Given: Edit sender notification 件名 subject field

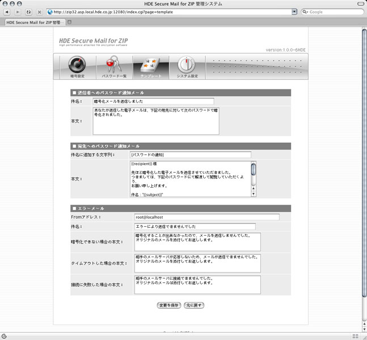Looking at the screenshot, I should tap(153, 101).
